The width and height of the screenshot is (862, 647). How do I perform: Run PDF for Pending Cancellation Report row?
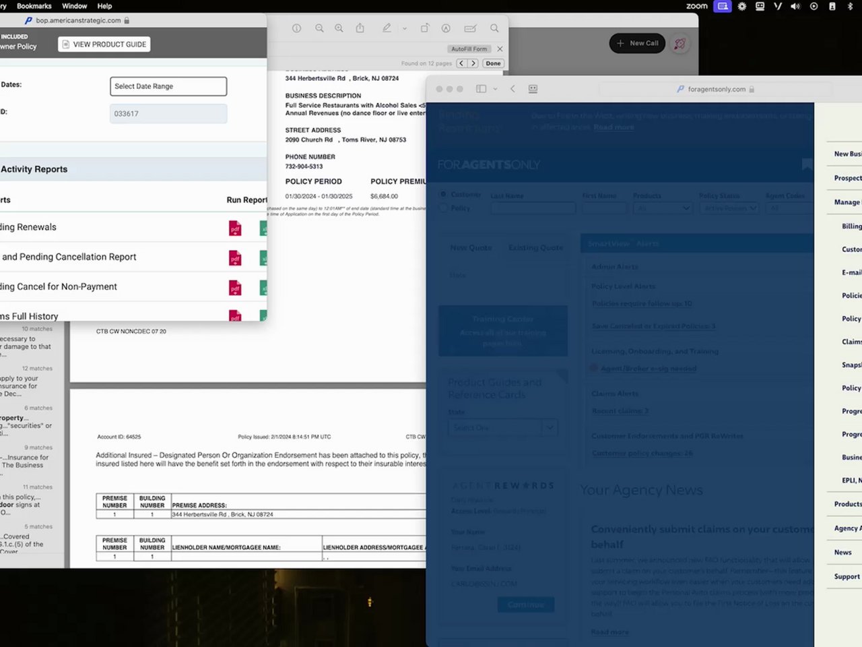coord(235,259)
